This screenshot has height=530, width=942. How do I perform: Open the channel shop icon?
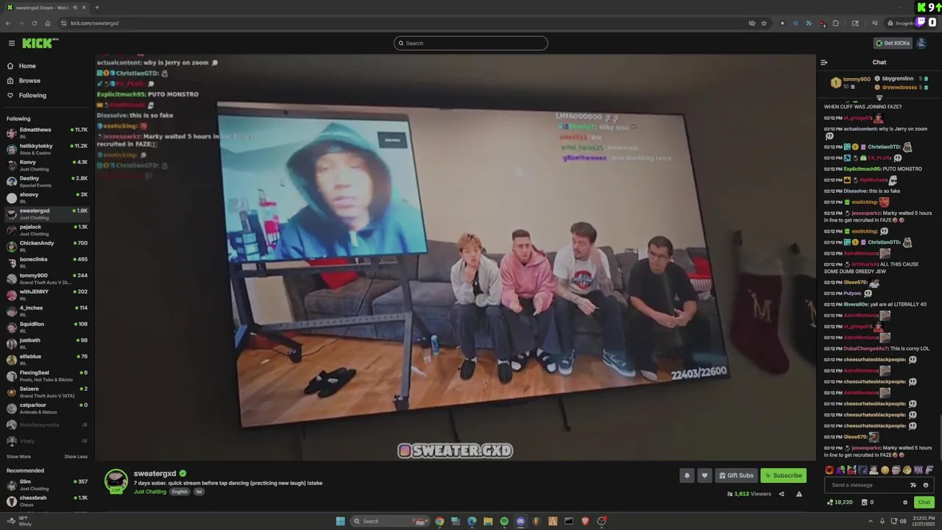click(863, 503)
